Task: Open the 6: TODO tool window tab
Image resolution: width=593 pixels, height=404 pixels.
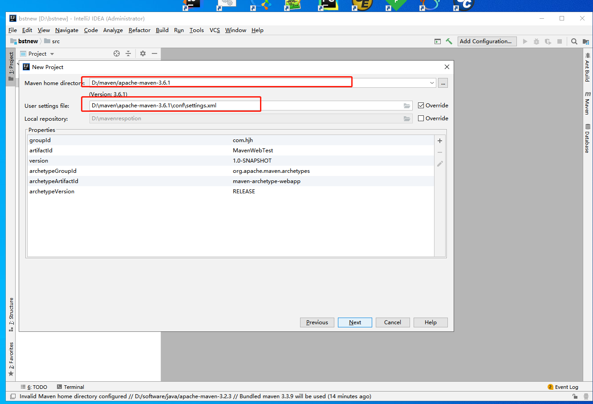Action: pyautogui.click(x=34, y=387)
